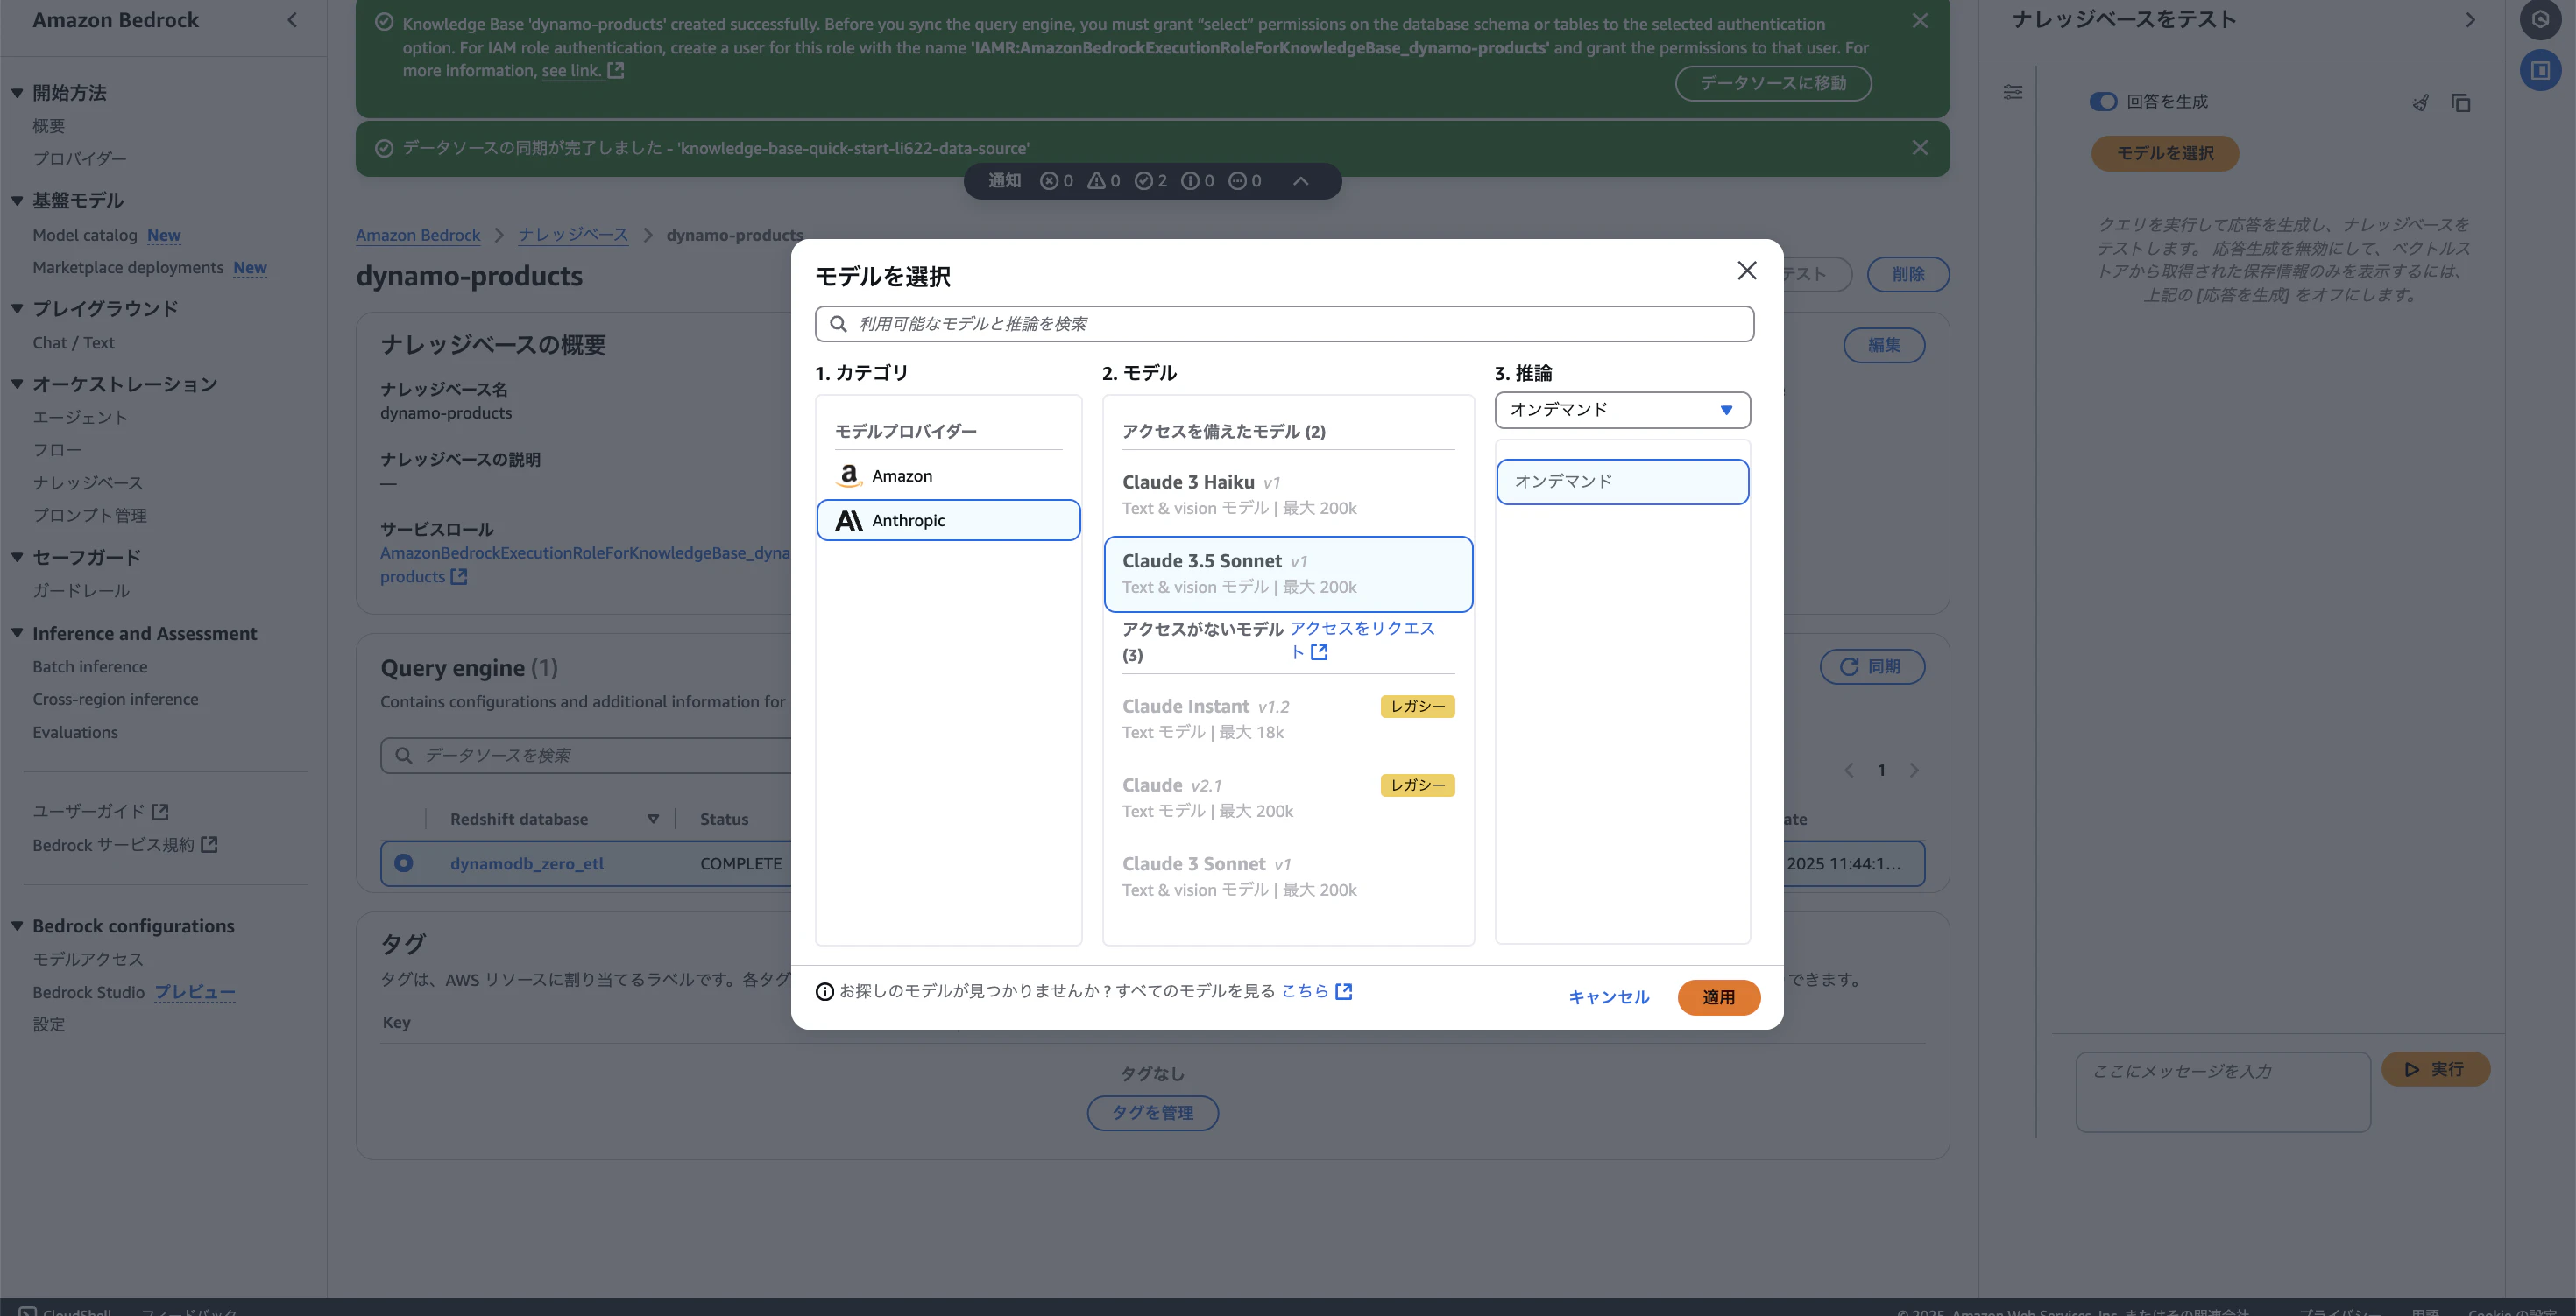The height and width of the screenshot is (1316, 2576).
Task: Click external link icon next to こちら
Action: pyautogui.click(x=1344, y=991)
